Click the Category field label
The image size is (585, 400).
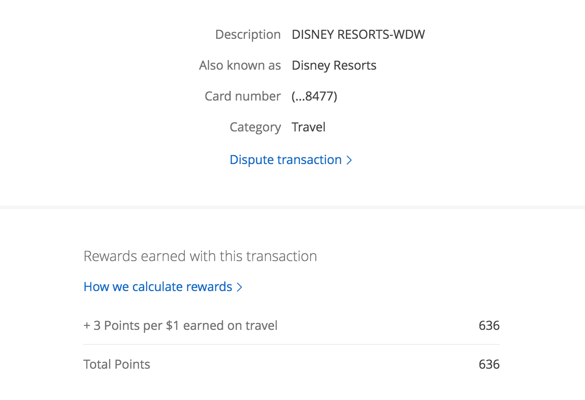pos(255,127)
